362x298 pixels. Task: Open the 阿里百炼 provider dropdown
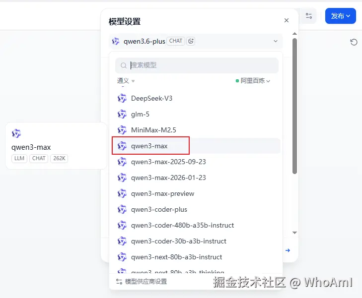coord(253,81)
